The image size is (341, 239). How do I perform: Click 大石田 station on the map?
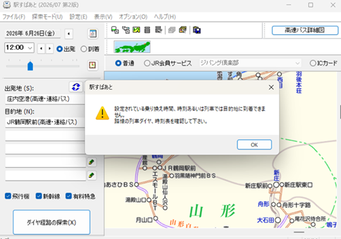coord(278,220)
